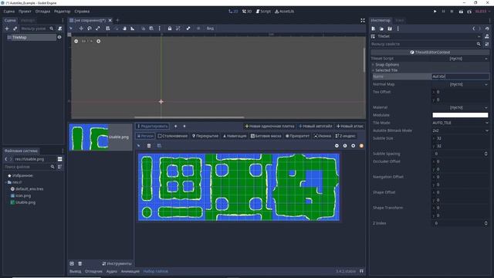Open Material empty dropdown
The image size is (494, 278).
tap(460, 107)
